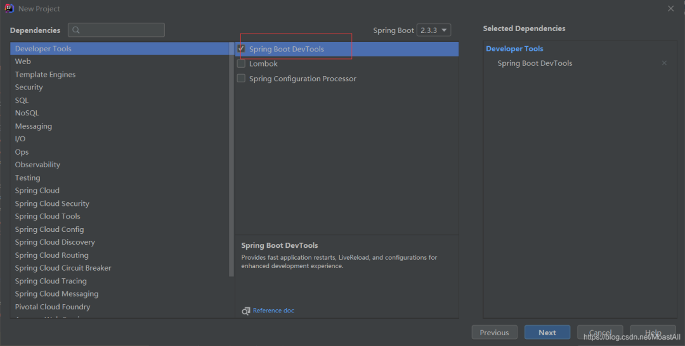Click the search magnifier icon in Dependencies
The height and width of the screenshot is (346, 685).
point(75,30)
